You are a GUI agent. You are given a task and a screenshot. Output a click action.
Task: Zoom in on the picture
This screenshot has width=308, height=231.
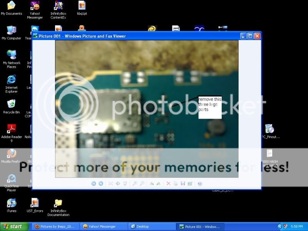[135, 184]
